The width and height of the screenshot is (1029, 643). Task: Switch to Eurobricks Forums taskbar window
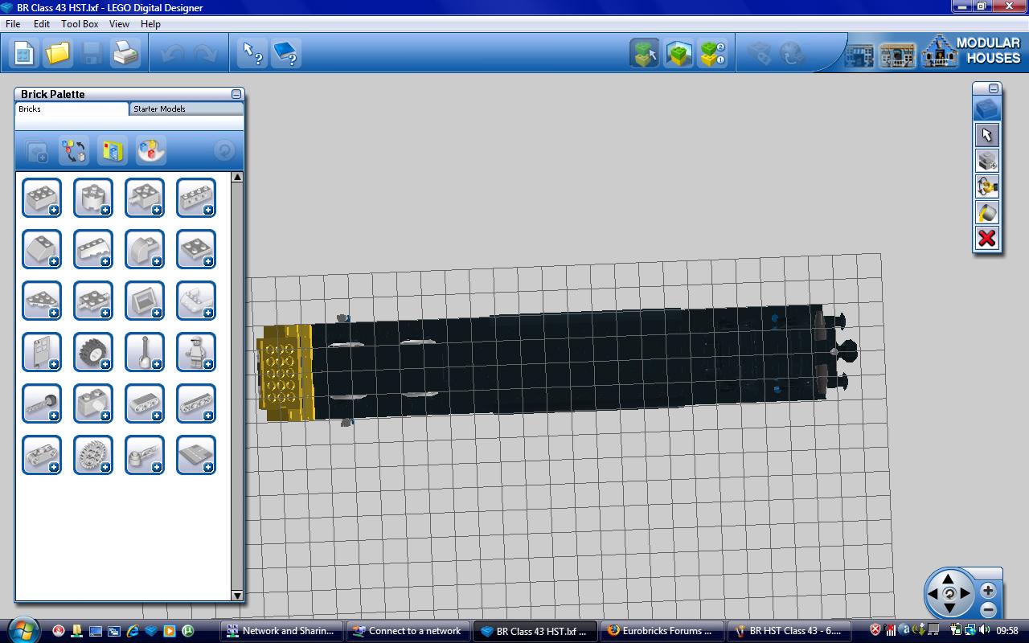point(661,631)
